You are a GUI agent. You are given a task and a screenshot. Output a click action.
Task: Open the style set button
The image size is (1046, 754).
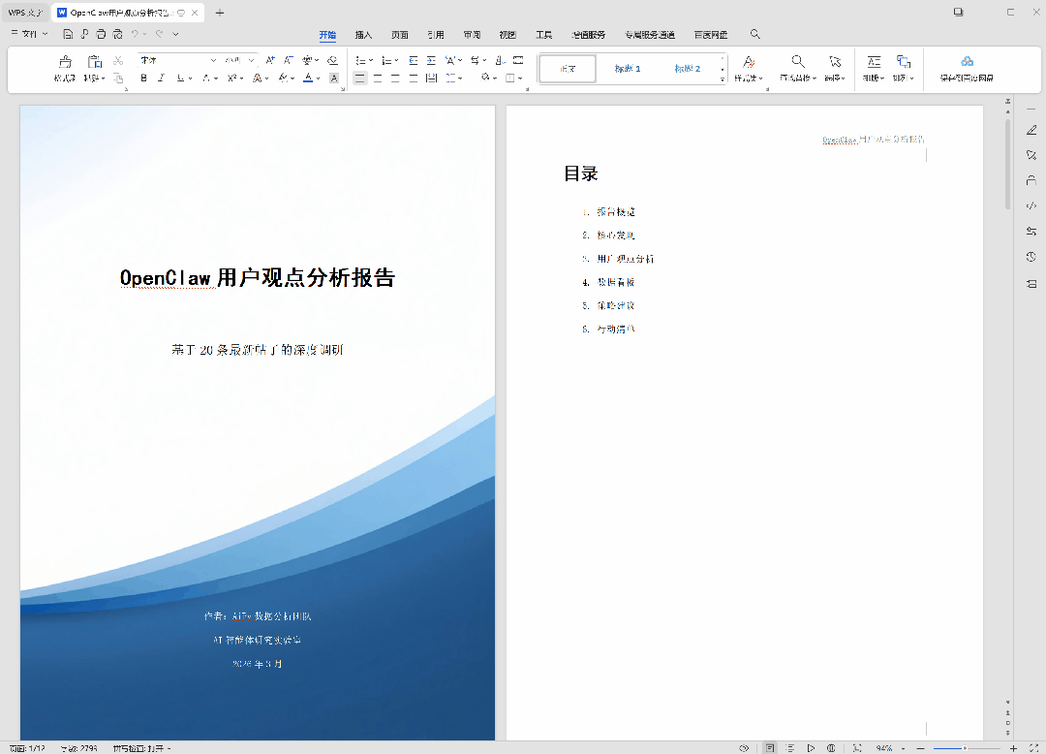749,69
